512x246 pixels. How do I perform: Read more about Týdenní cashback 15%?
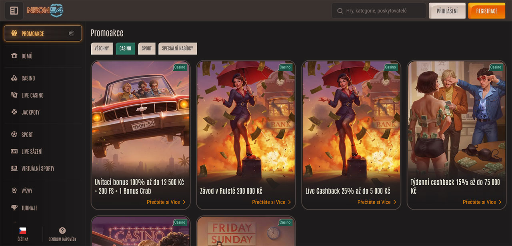482,202
